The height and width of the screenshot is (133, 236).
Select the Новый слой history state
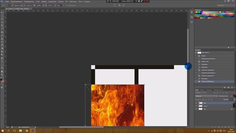coord(215,62)
